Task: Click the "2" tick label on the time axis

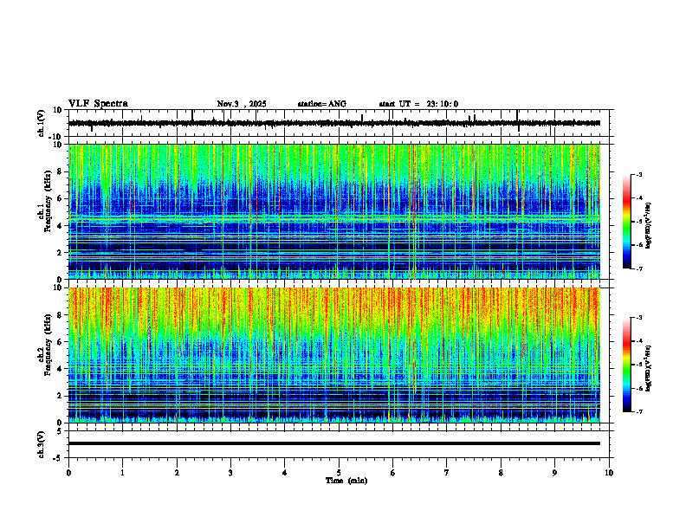Action: [177, 473]
